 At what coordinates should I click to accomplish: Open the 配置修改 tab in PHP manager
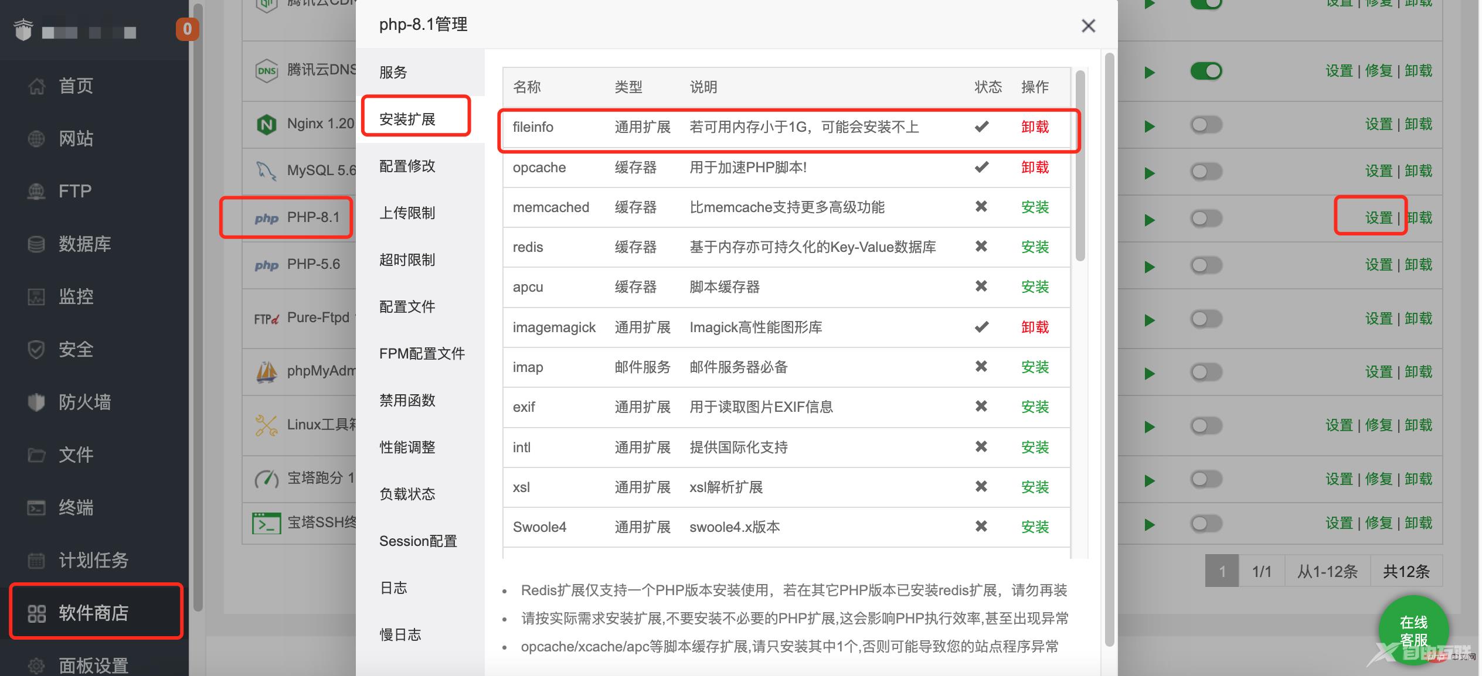(407, 166)
